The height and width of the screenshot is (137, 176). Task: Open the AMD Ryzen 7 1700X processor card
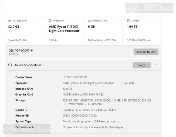click(65, 30)
